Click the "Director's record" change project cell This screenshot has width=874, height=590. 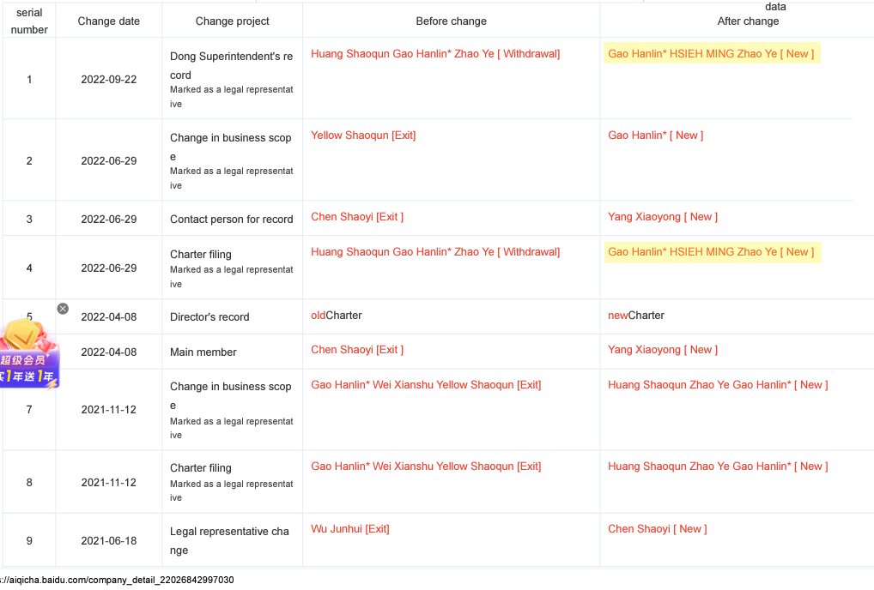(209, 317)
